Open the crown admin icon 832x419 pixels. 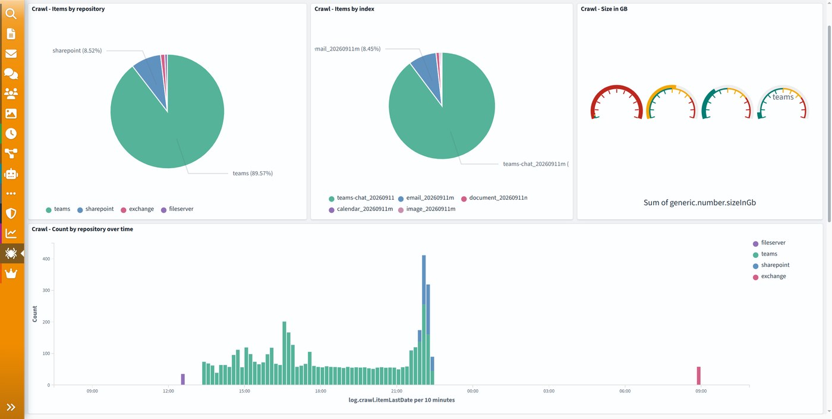point(11,273)
